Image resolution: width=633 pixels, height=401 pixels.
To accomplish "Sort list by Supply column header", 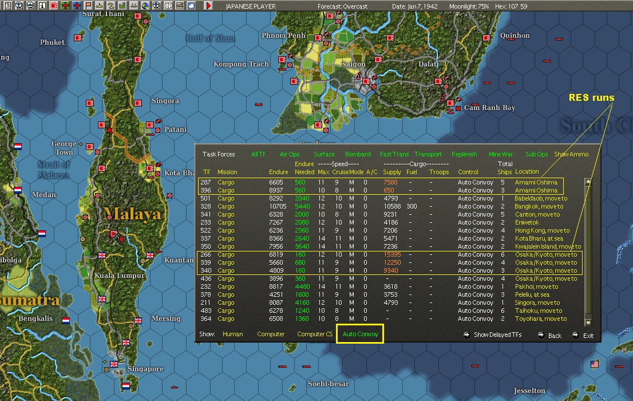I will pos(392,172).
